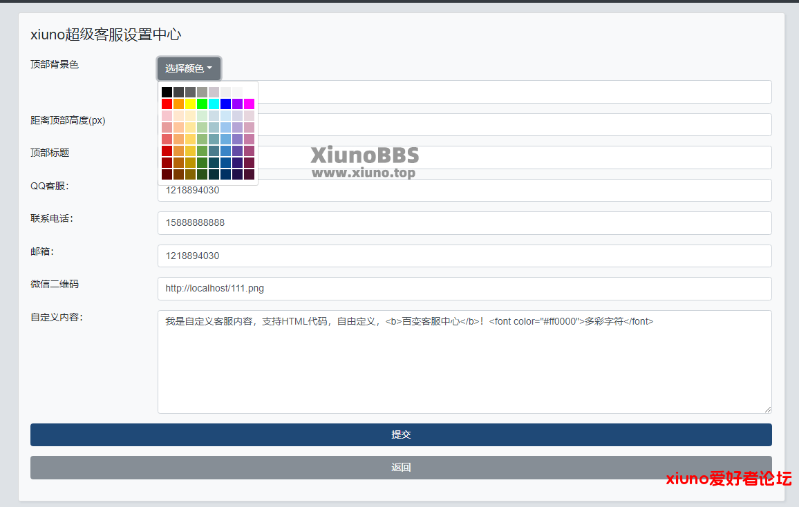
Task: Choose the vivid purple color swatch
Action: pyautogui.click(x=237, y=104)
